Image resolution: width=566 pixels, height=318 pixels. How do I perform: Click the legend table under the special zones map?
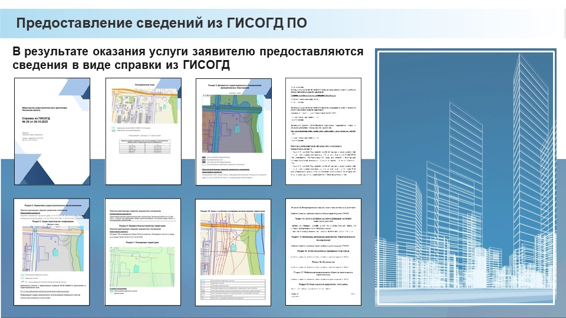[x=233, y=290]
